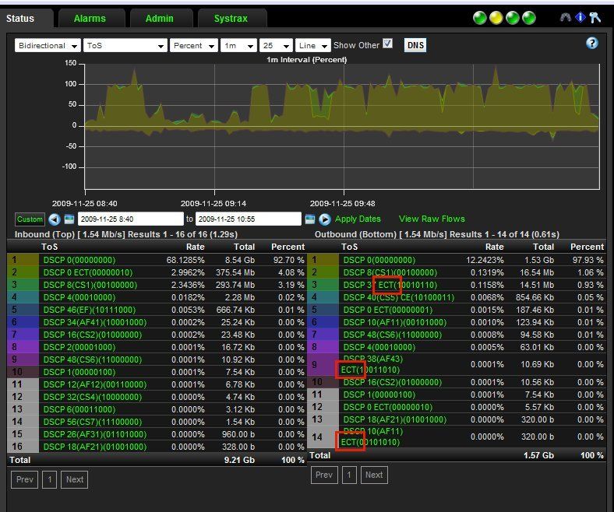Click the DNS button

click(x=415, y=45)
